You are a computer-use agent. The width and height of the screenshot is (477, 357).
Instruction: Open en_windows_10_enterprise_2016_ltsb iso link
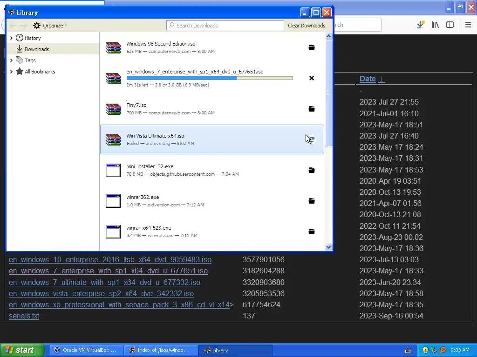coord(110,259)
